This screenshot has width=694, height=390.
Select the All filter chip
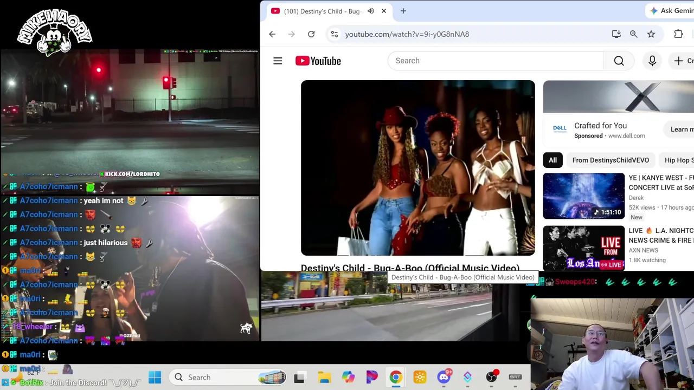tap(552, 160)
